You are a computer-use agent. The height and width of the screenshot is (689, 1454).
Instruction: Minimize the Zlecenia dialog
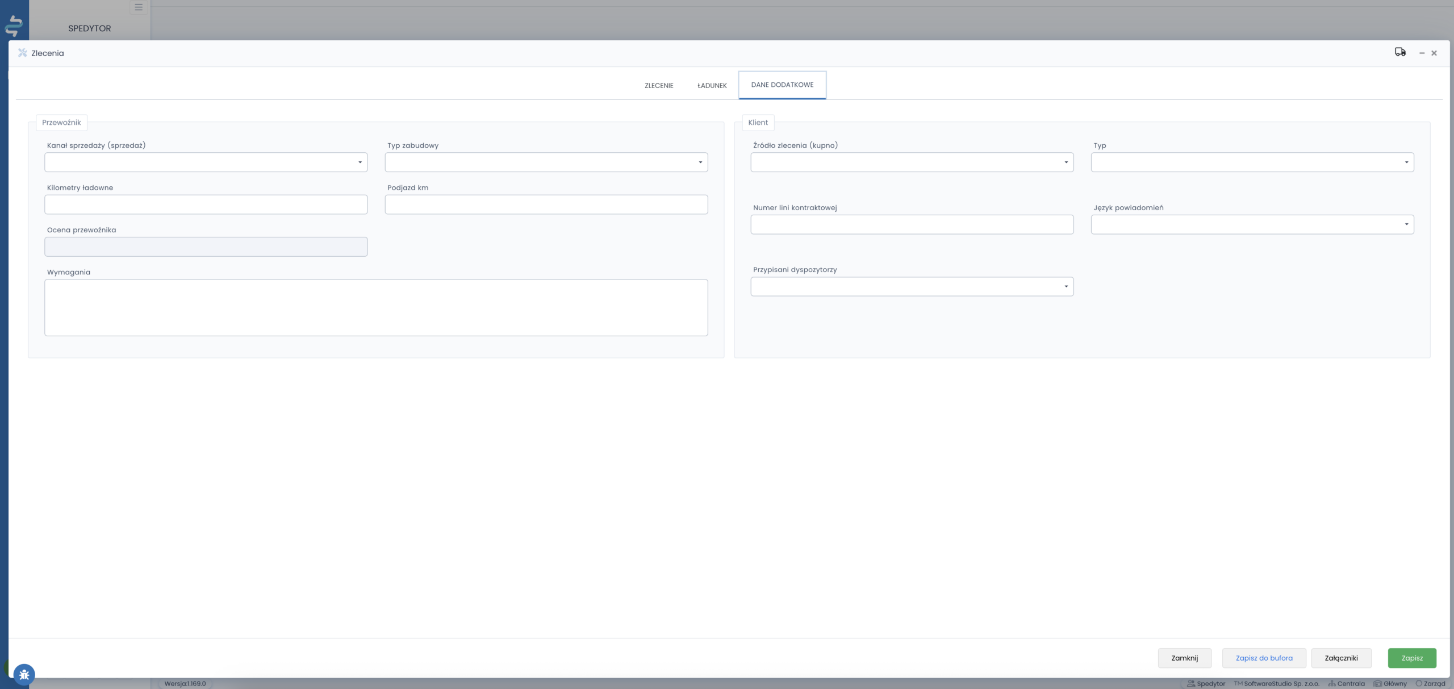tap(1422, 53)
